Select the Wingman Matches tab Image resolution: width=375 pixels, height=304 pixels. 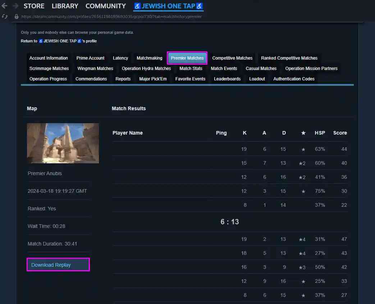pos(95,69)
